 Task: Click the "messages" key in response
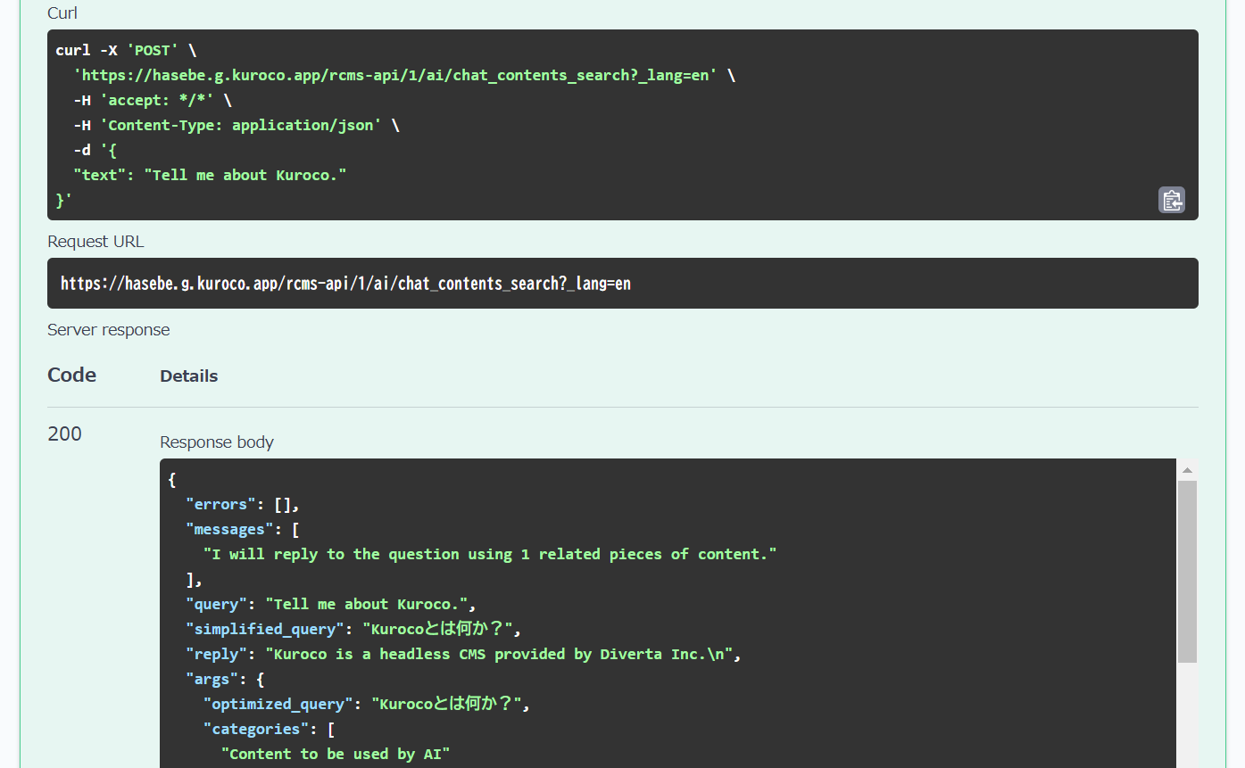click(x=228, y=530)
